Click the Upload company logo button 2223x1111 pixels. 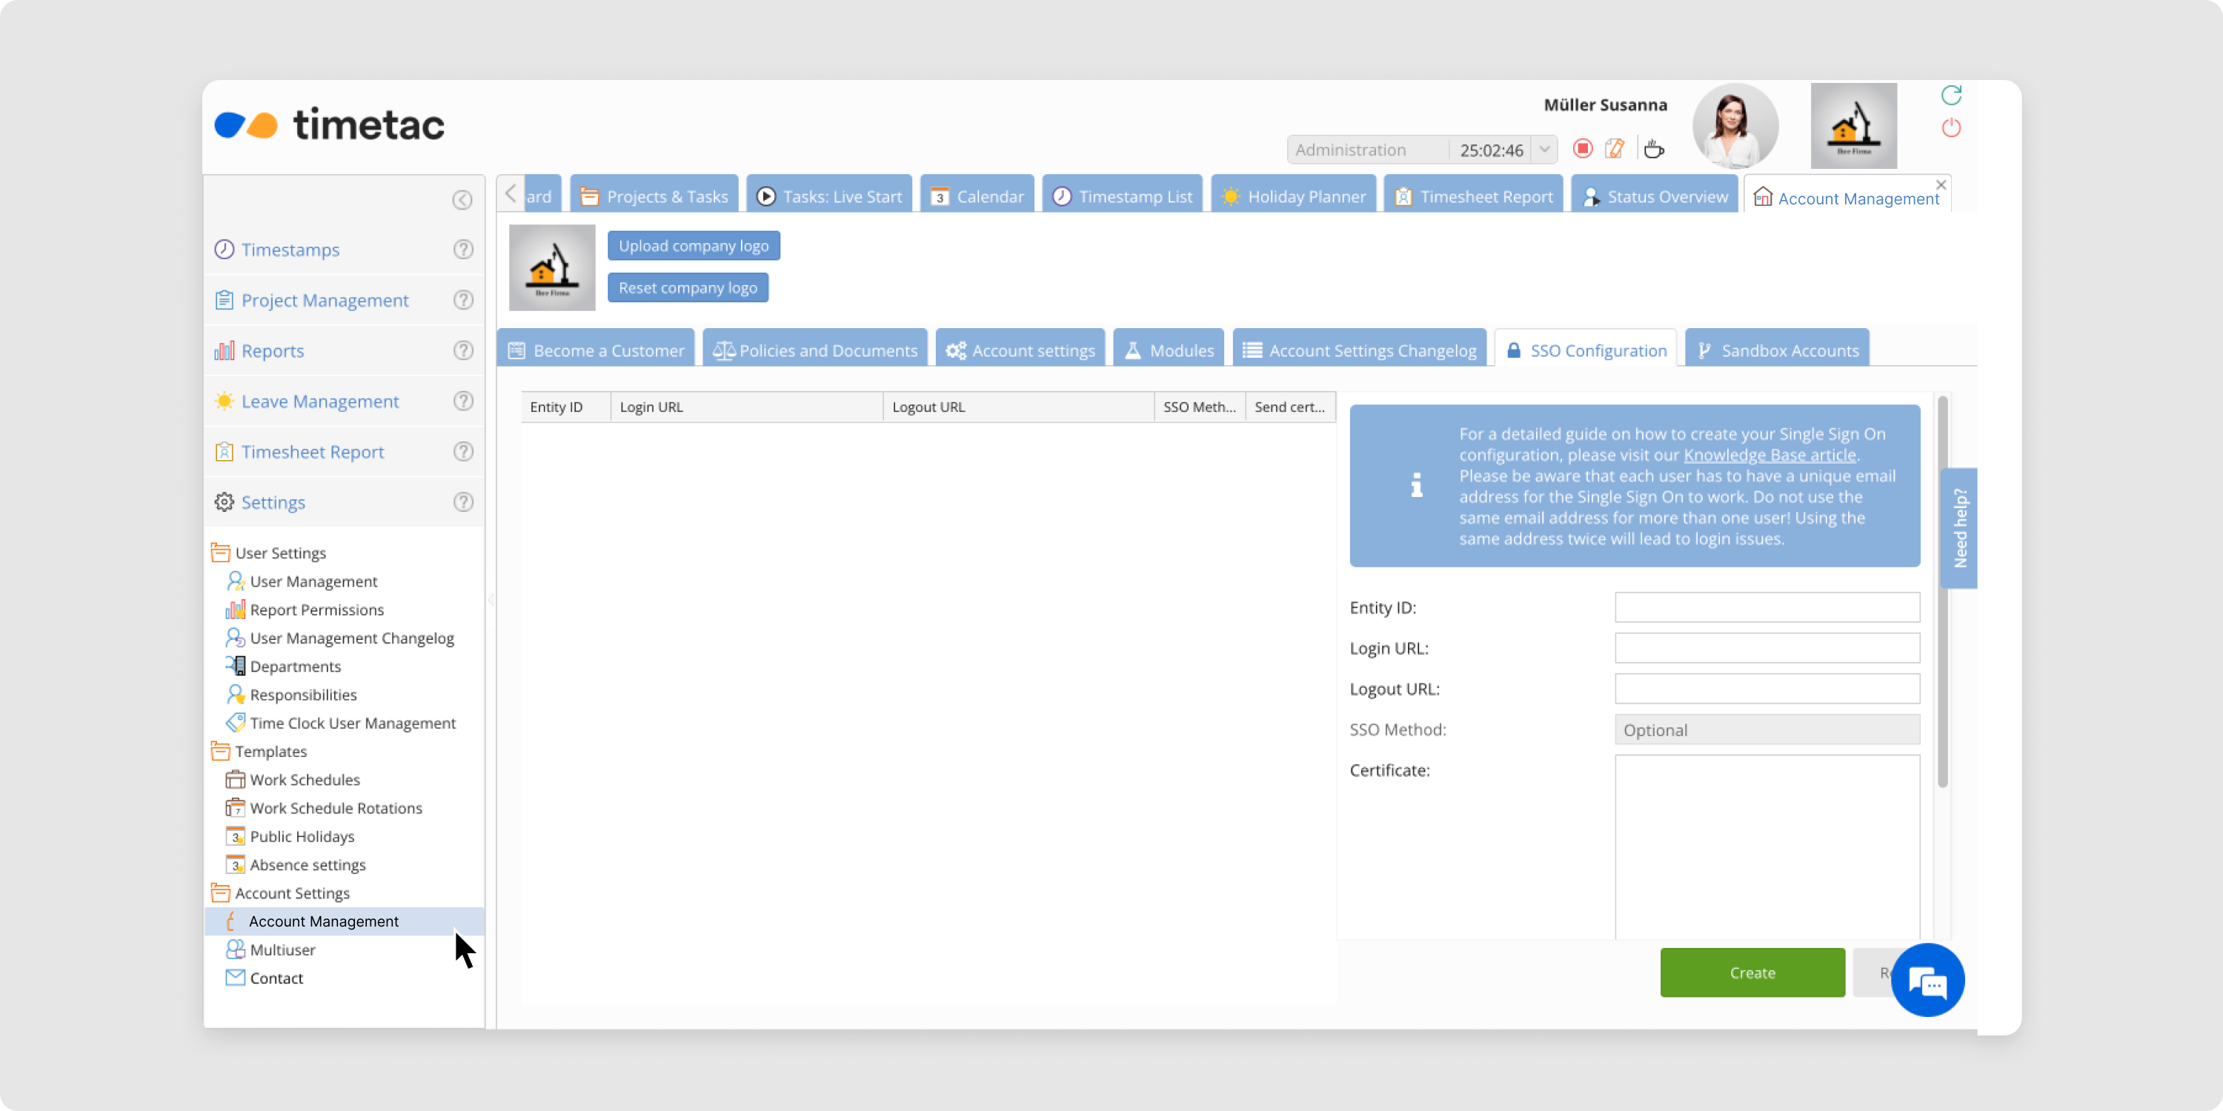click(x=693, y=246)
